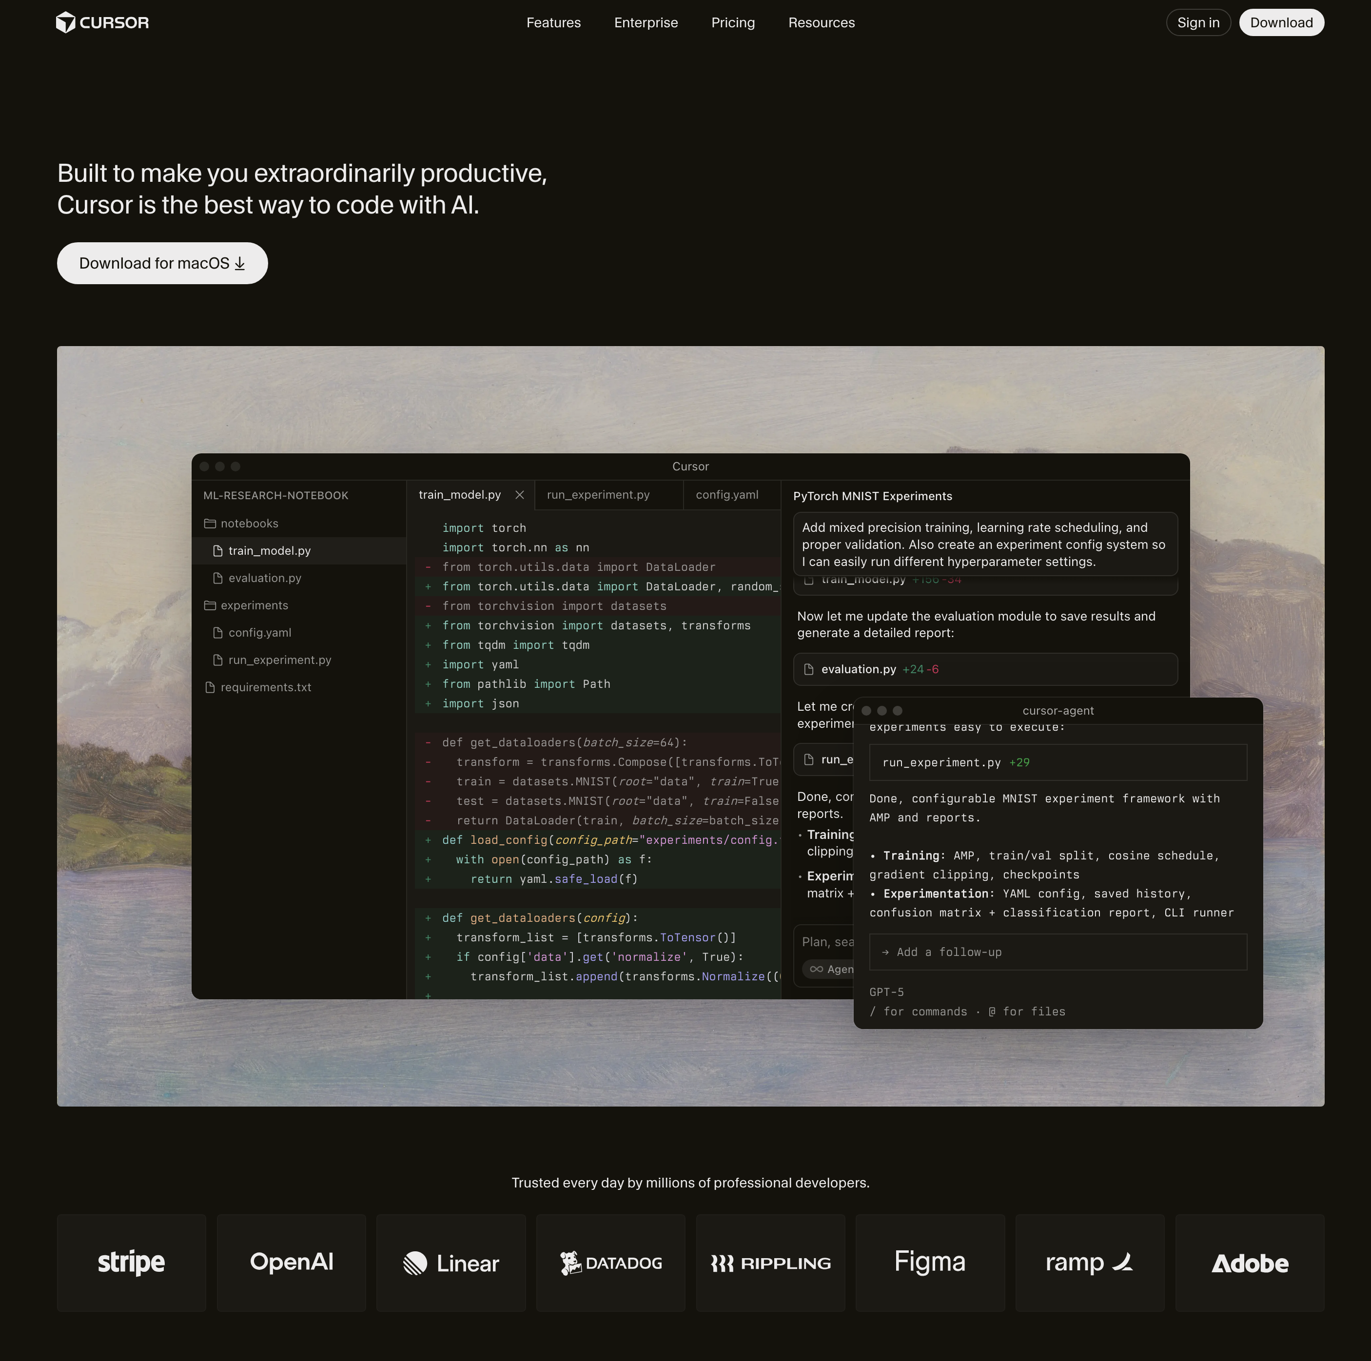Click the Rippling logo tile
This screenshot has height=1361, width=1371.
[x=770, y=1263]
